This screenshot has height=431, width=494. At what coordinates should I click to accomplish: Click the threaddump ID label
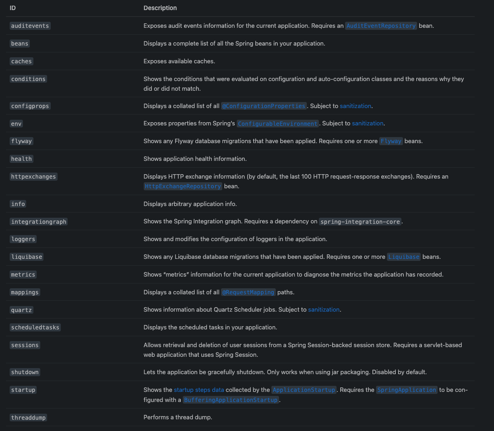(29, 418)
